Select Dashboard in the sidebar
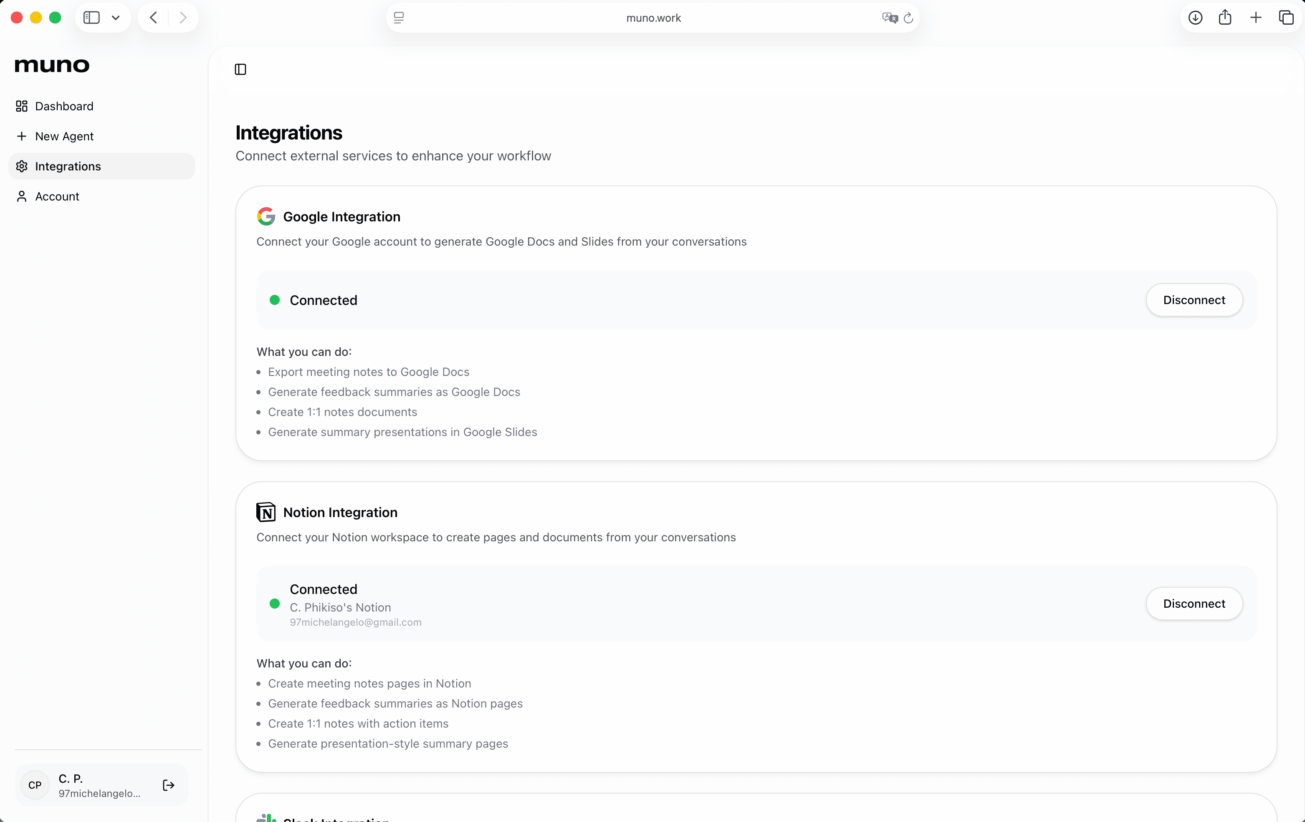The width and height of the screenshot is (1305, 822). [x=64, y=106]
